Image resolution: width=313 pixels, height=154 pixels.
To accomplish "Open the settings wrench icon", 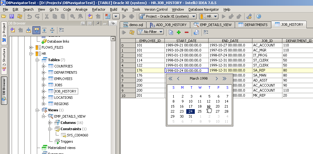I will coord(249,16).
